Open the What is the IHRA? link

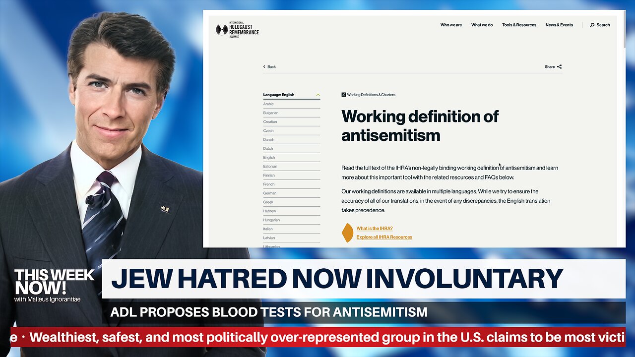tap(375, 229)
